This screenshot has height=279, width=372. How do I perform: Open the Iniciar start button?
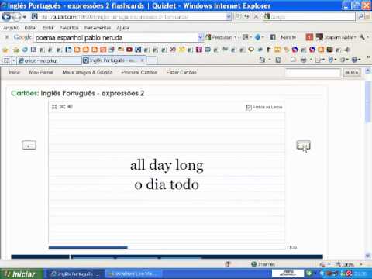[21, 274]
